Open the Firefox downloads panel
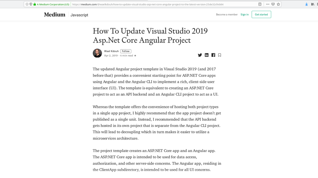 tap(307, 4)
